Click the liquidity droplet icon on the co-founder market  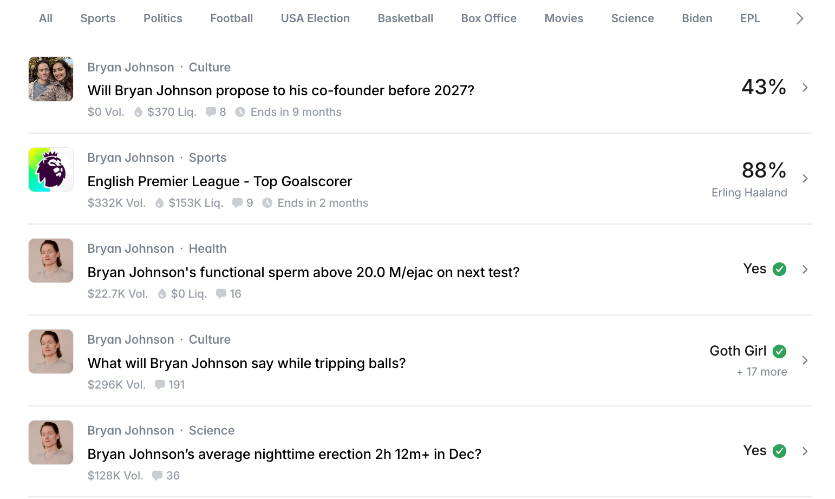point(139,112)
